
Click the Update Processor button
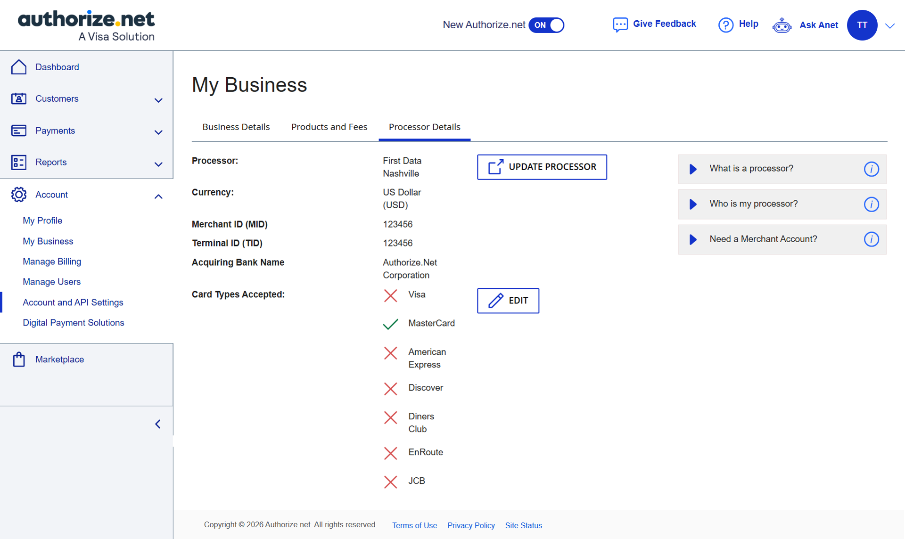(542, 167)
